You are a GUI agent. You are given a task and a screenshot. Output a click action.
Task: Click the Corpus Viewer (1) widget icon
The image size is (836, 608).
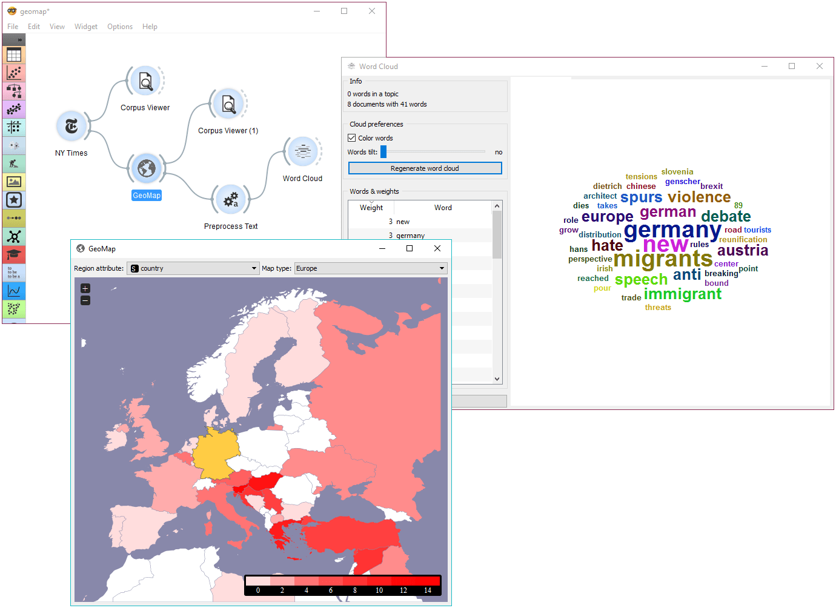(228, 104)
